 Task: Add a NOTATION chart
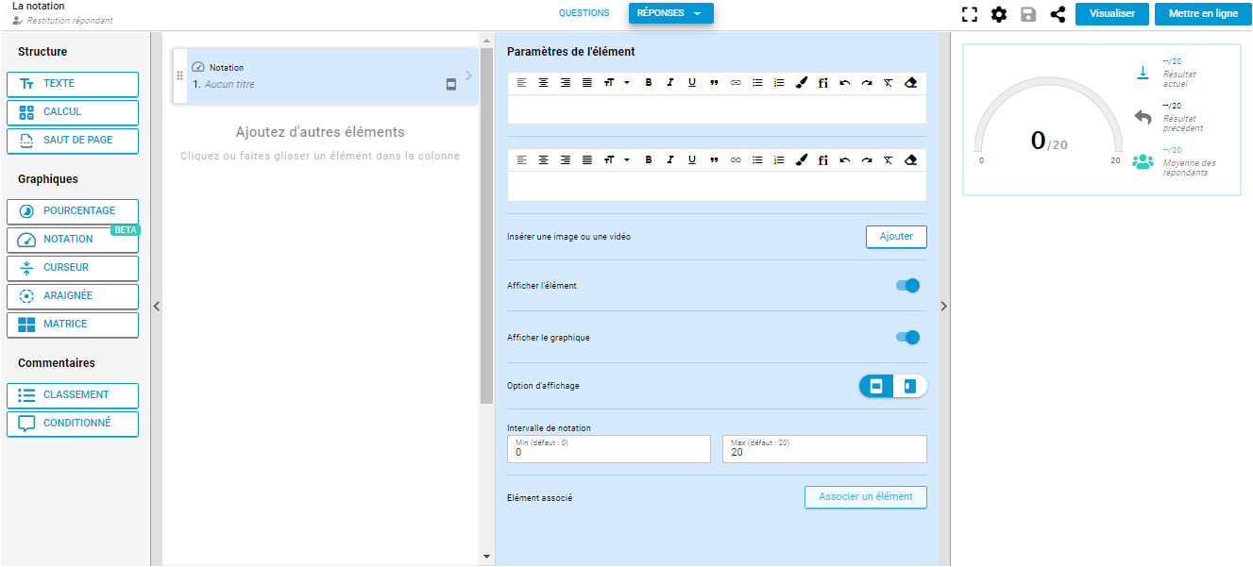point(73,240)
